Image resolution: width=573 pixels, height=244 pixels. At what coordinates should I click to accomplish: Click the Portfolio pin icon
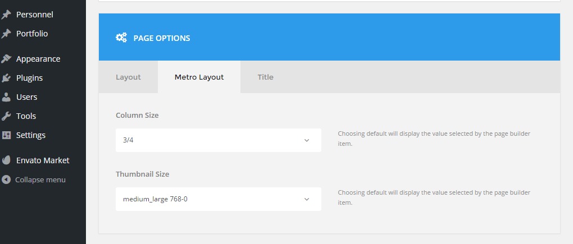point(6,34)
